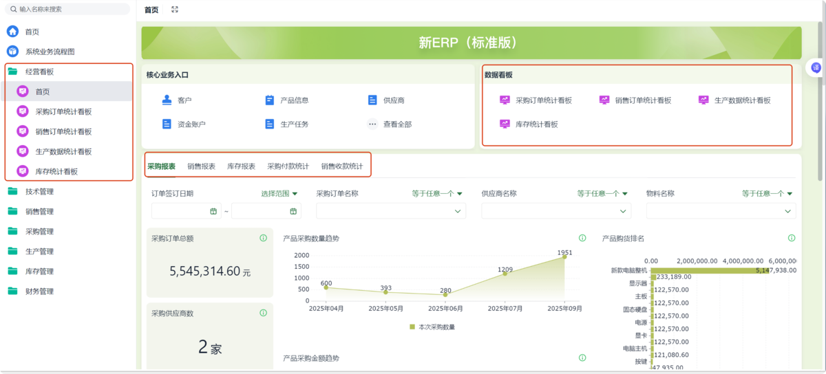Switch to the 销售报表 tab

(x=201, y=166)
